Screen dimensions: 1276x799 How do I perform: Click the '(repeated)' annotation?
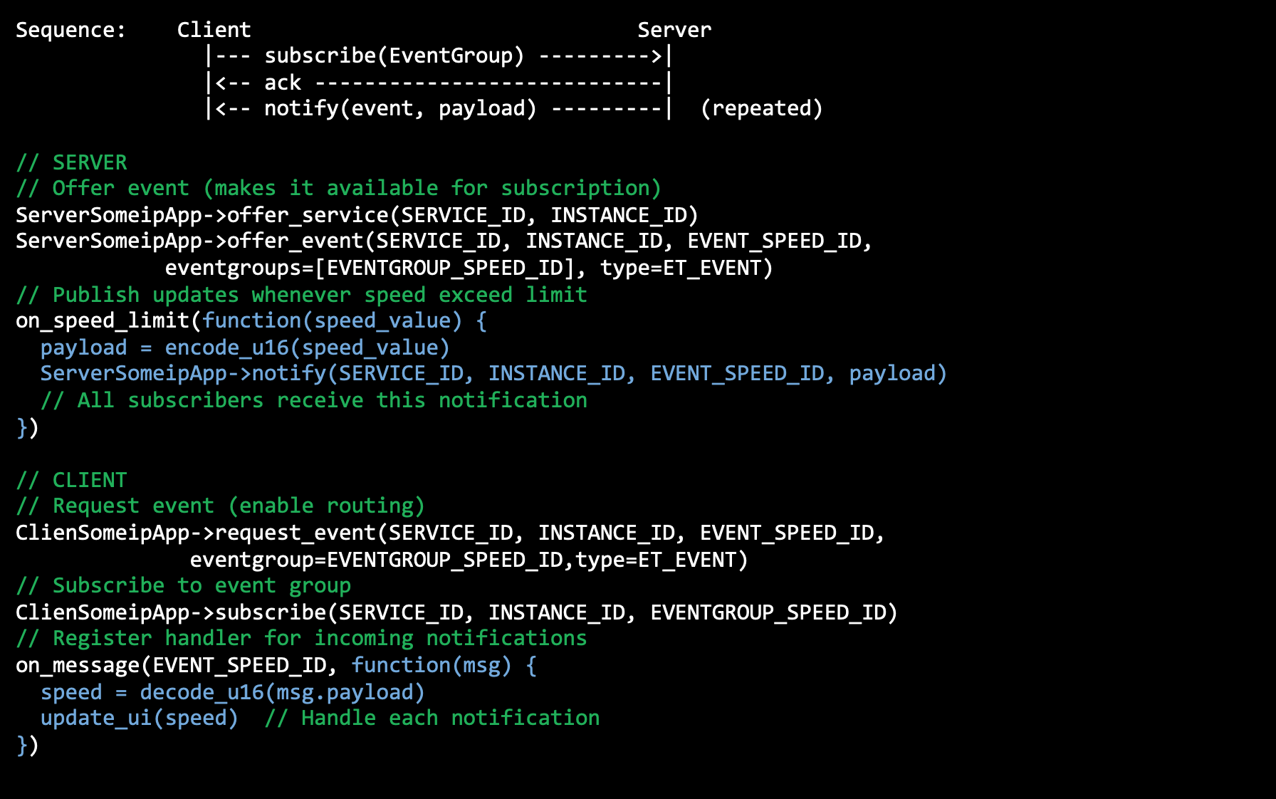click(x=761, y=108)
